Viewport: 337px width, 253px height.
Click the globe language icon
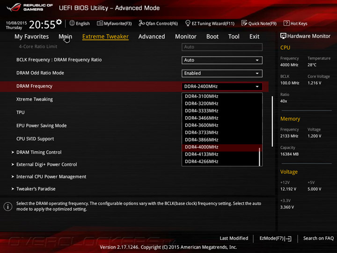click(72, 23)
